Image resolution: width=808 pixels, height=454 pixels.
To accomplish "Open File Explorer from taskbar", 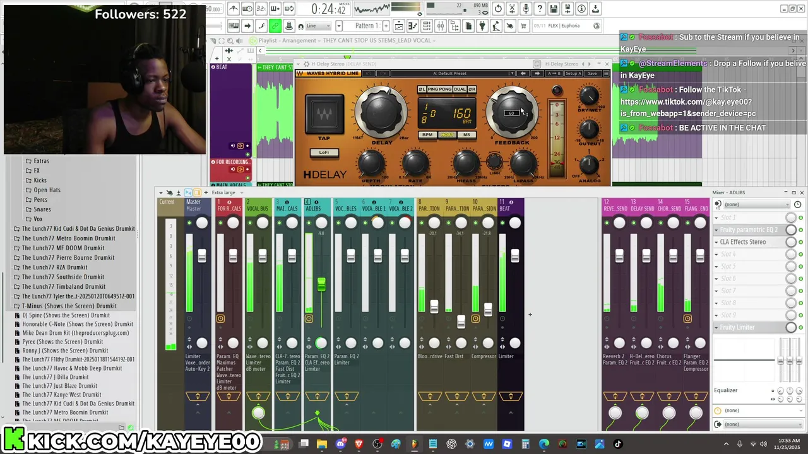I will pyautogui.click(x=323, y=444).
